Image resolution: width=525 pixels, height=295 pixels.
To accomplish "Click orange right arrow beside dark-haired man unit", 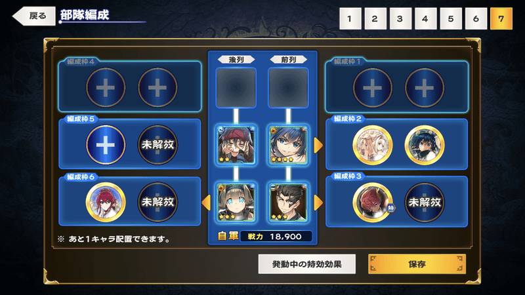I will point(318,203).
